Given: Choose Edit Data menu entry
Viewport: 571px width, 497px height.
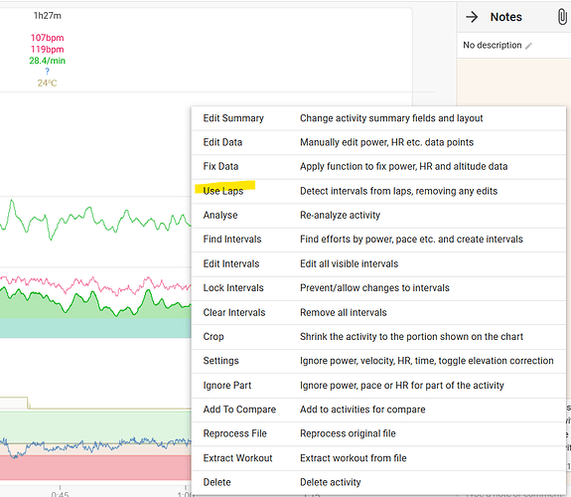Looking at the screenshot, I should coord(378,142).
